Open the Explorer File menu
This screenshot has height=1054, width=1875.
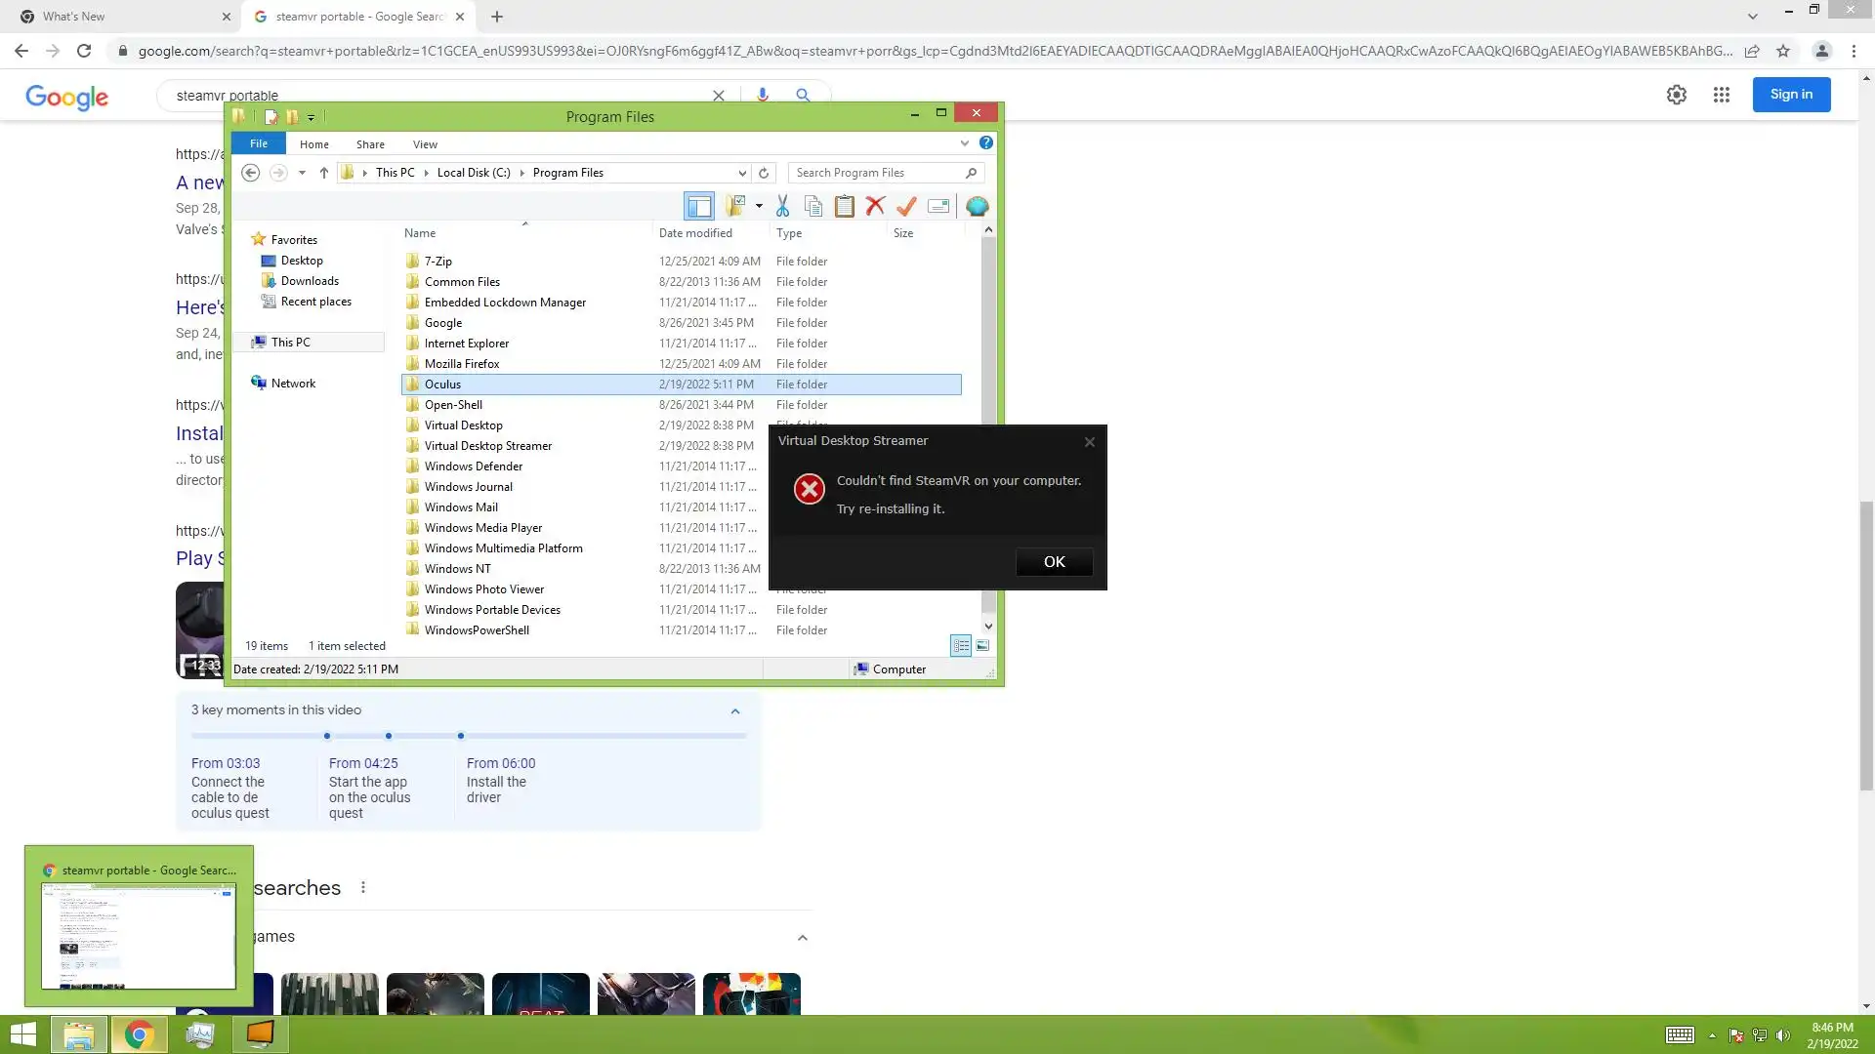(x=259, y=143)
